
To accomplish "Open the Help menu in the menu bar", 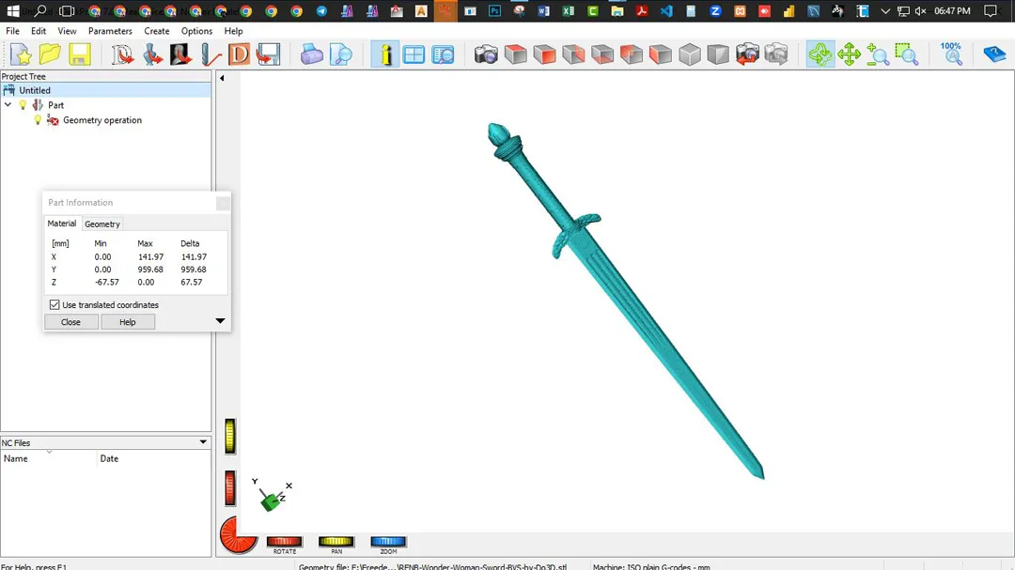I will coord(233,31).
